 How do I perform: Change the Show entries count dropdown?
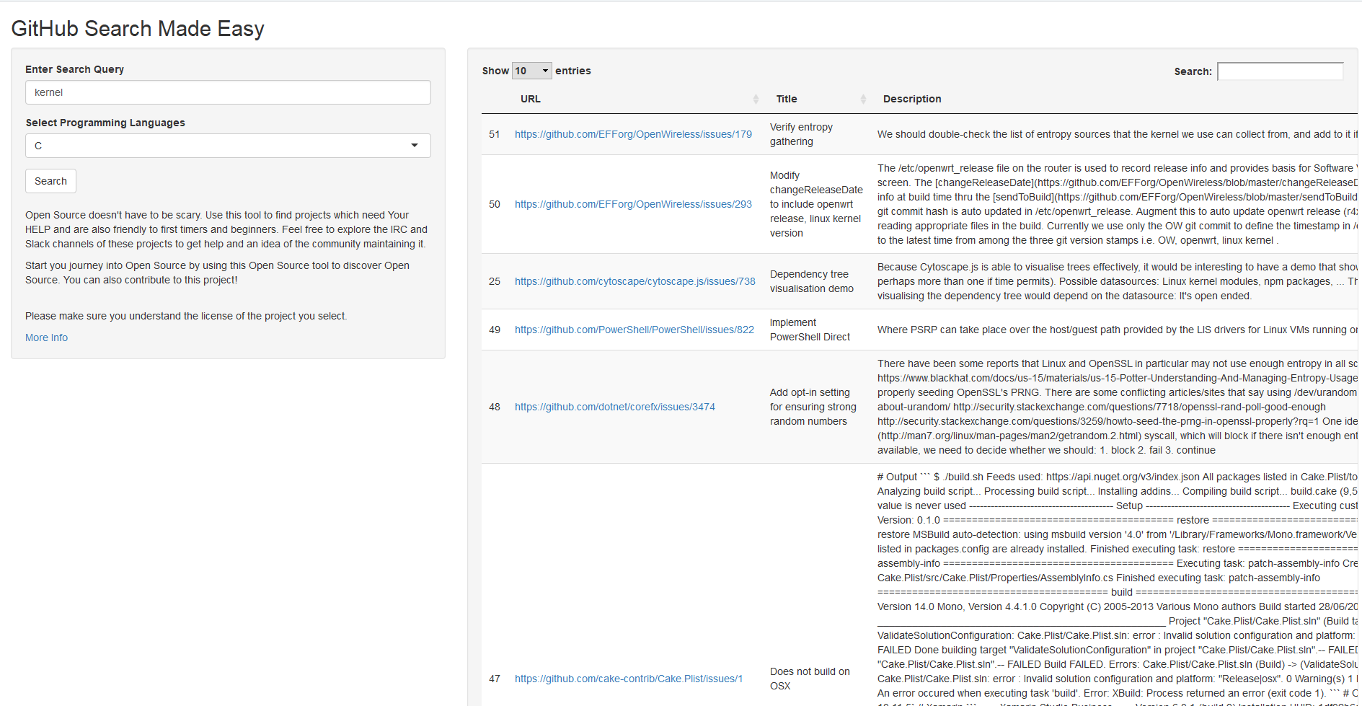(x=531, y=71)
